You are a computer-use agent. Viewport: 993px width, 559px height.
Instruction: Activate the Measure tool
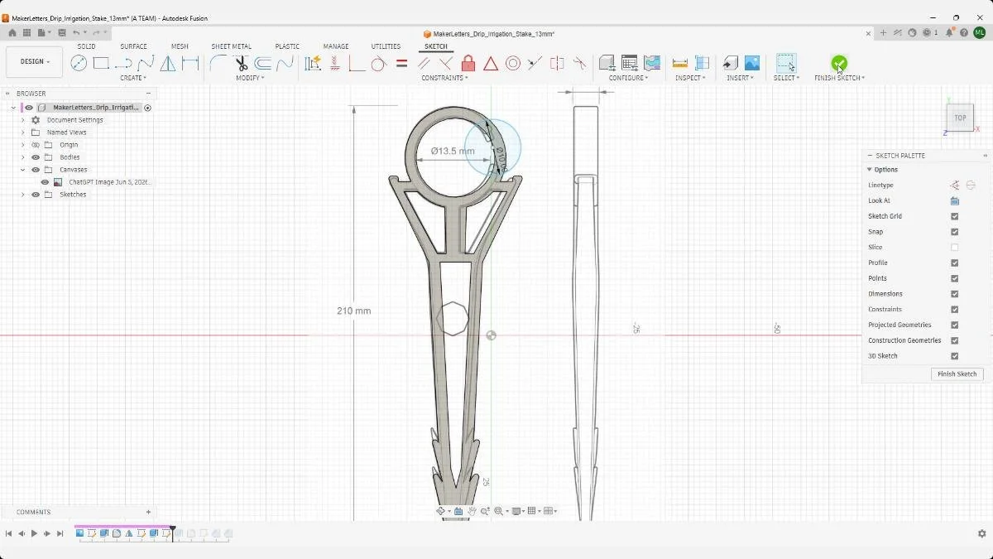pos(680,63)
